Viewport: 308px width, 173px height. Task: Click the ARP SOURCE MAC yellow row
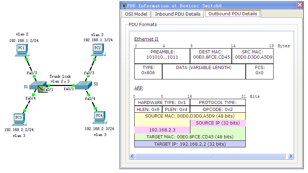(190, 116)
